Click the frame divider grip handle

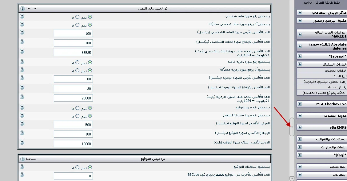[292, 127]
